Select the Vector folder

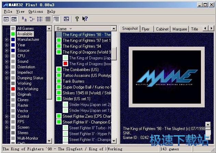(23, 111)
